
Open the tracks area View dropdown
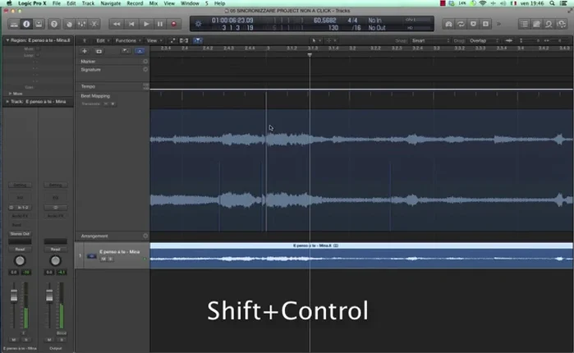coord(154,40)
